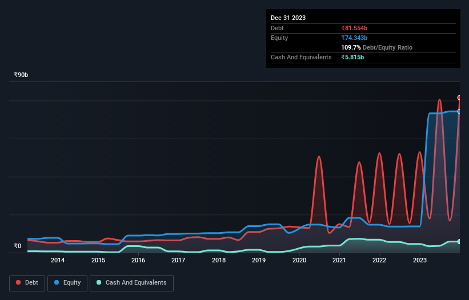Toggle the Debt legend button
The image size is (469, 300).
27,283
